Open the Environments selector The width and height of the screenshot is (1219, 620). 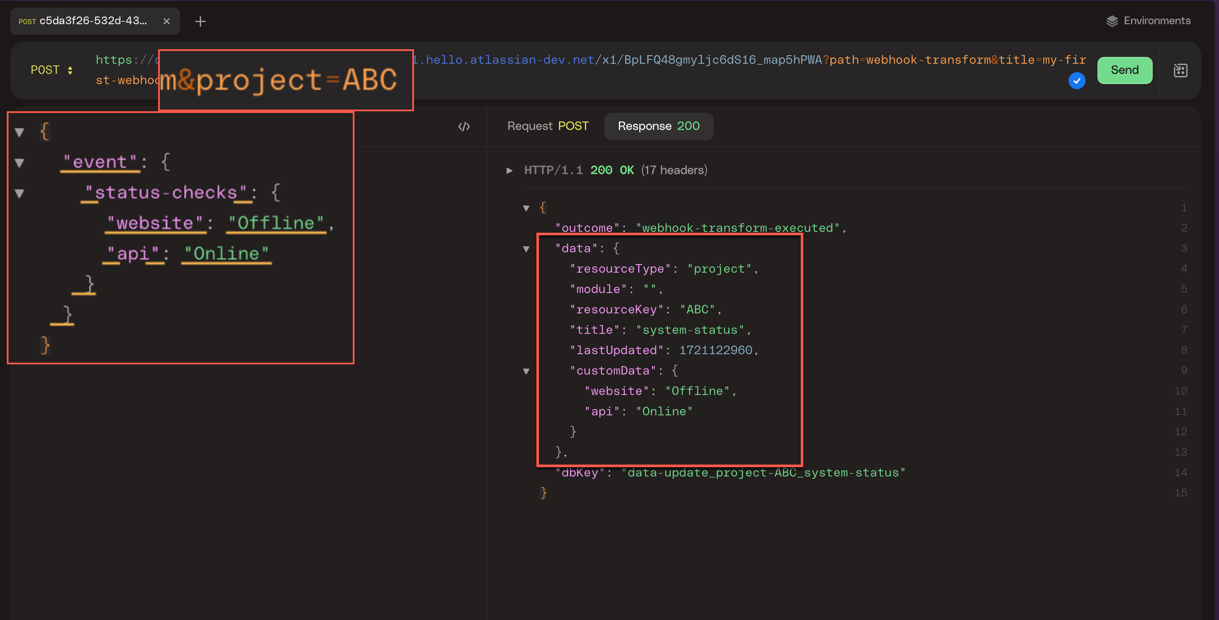pos(1148,21)
